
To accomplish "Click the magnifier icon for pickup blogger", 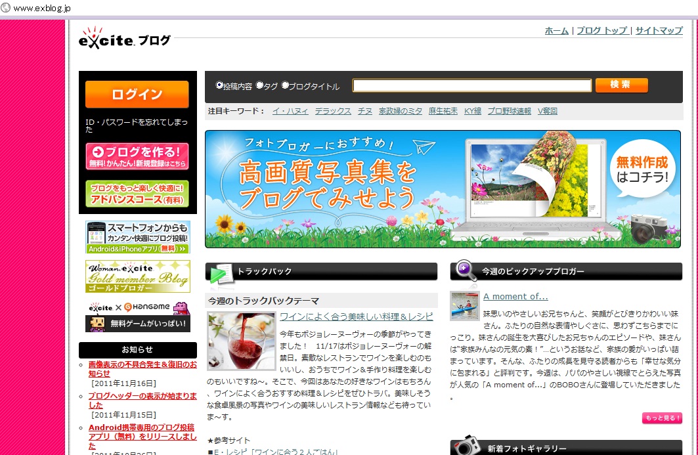I will (x=465, y=271).
